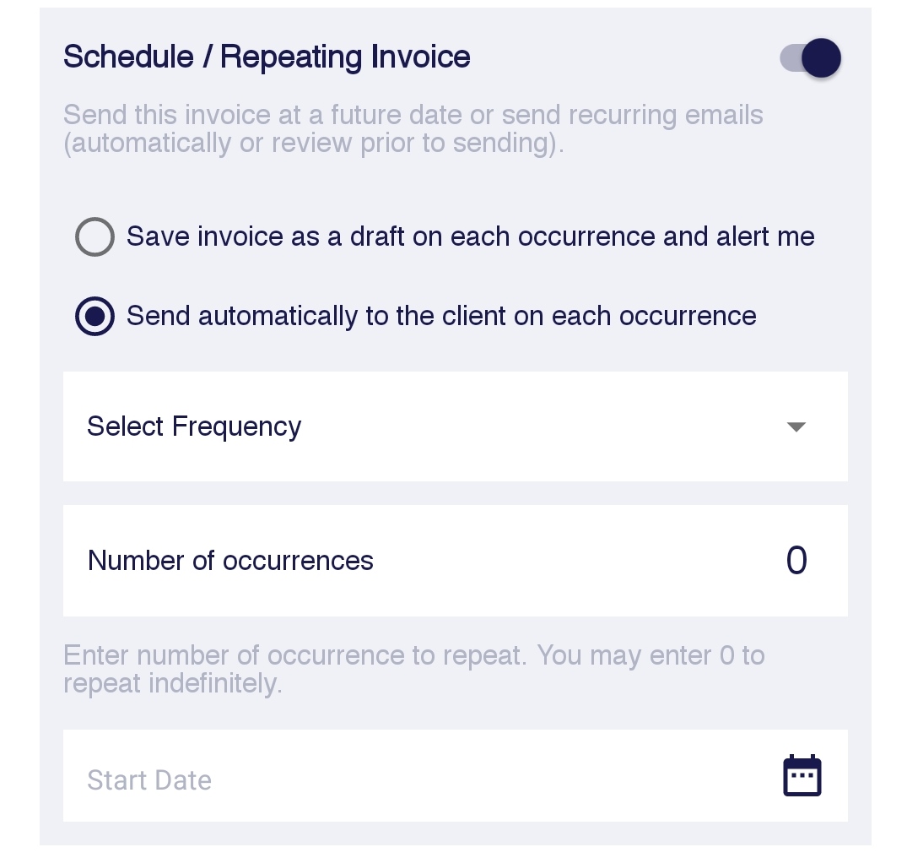Image resolution: width=907 pixels, height=858 pixels.
Task: Click the 'Send this invoice at a future date' description
Action: point(413,128)
